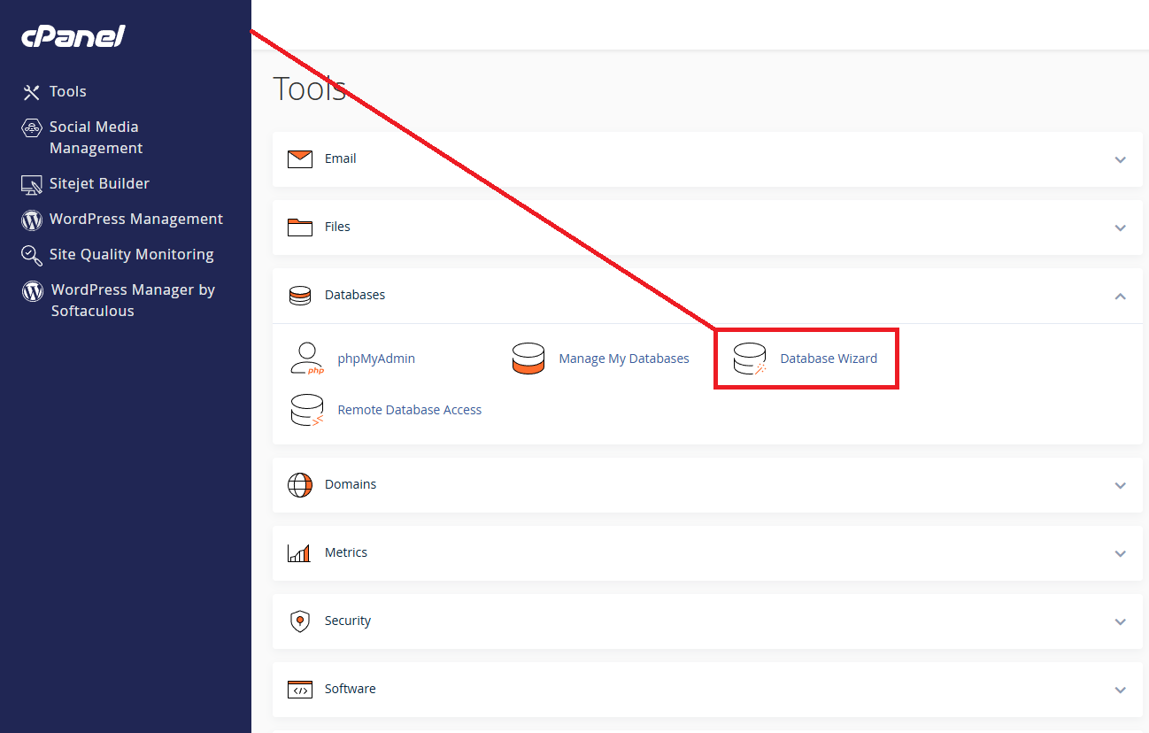Collapse the Databases section chevron
This screenshot has width=1149, height=733.
pos(1121,296)
